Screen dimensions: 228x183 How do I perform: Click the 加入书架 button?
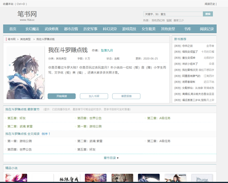coord(94,96)
